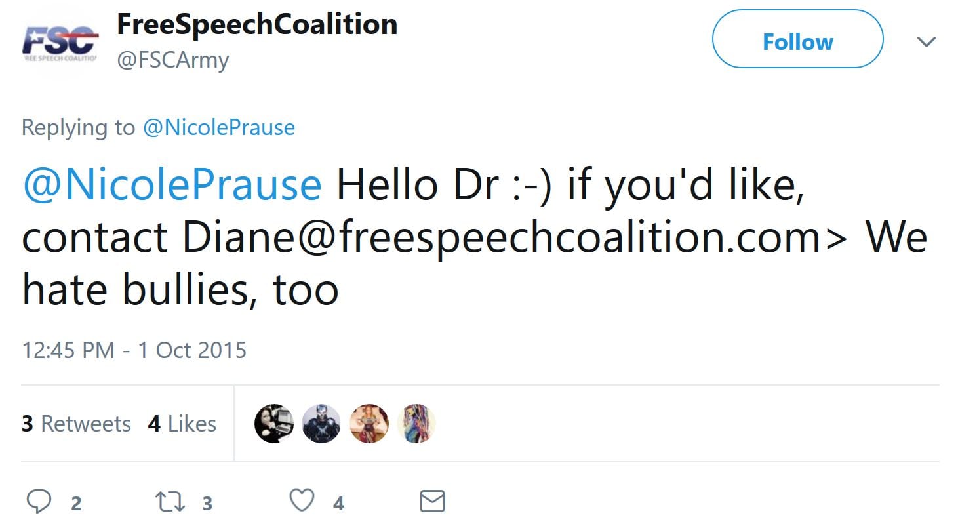Follow the FreeSpeechCoalition account
This screenshot has width=958, height=524.
click(797, 42)
